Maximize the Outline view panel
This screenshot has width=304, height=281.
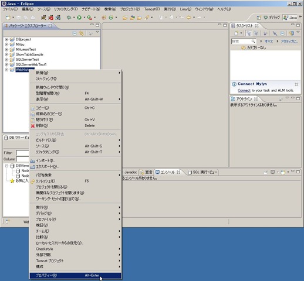298,98
